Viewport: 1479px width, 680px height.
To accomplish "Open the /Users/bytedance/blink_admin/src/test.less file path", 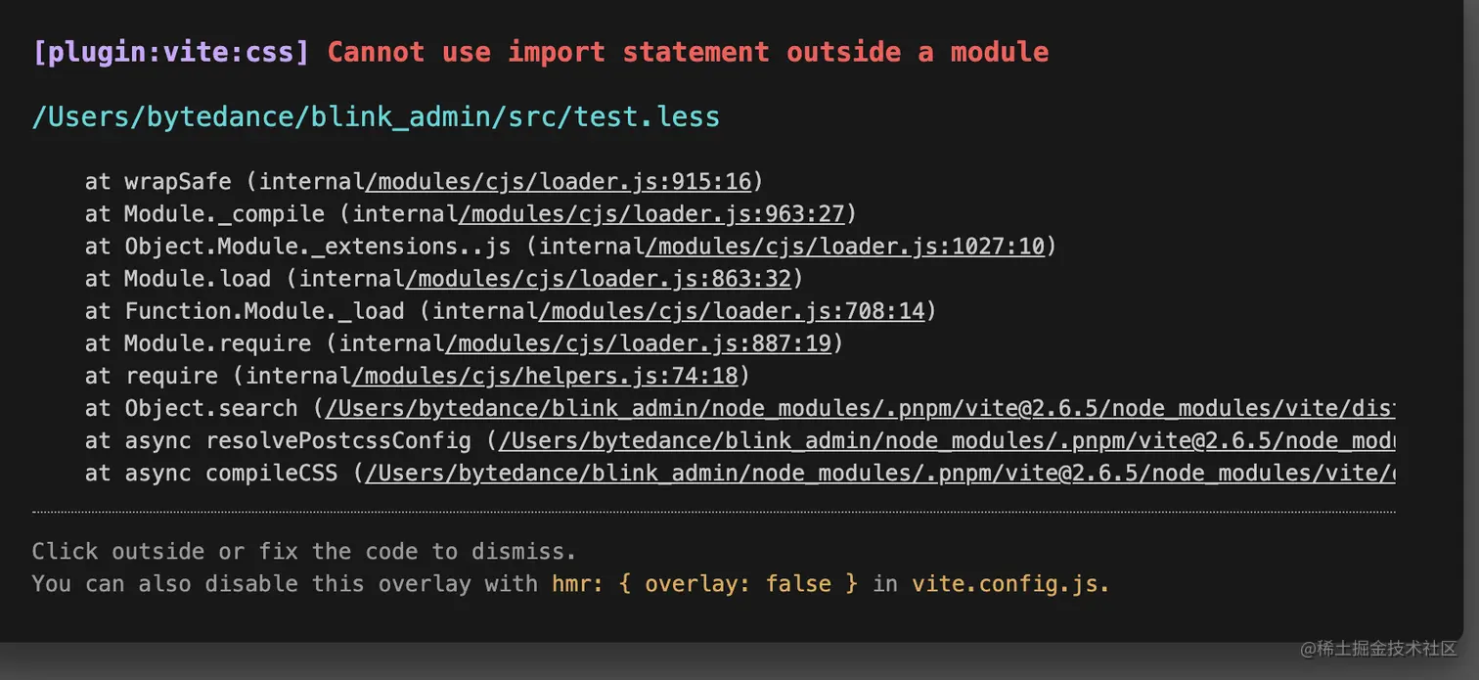I will 376,117.
